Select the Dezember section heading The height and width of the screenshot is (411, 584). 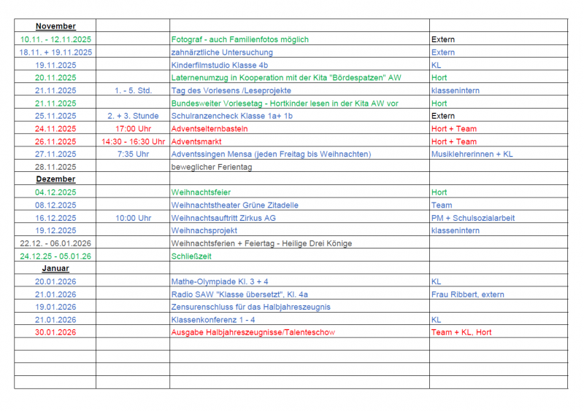pyautogui.click(x=55, y=179)
